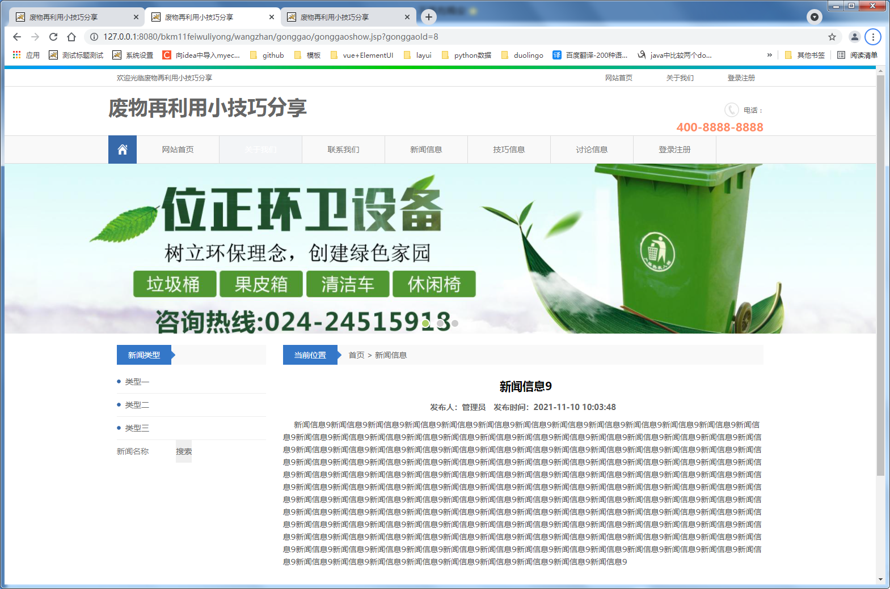The height and width of the screenshot is (589, 890).
Task: Open the layui bookmarks folder
Action: coord(417,55)
